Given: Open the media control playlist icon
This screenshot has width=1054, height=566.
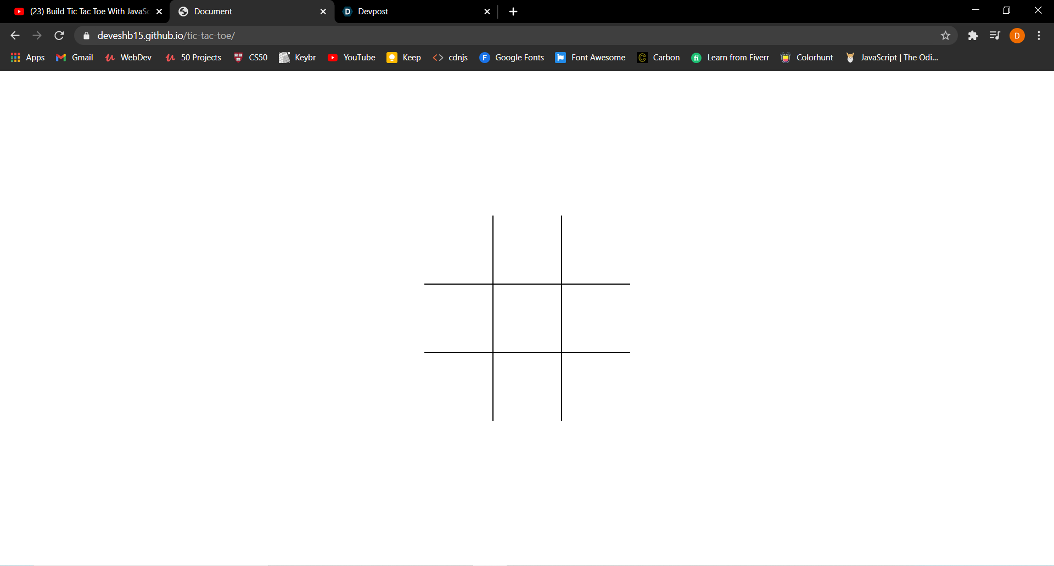Looking at the screenshot, I should [995, 36].
